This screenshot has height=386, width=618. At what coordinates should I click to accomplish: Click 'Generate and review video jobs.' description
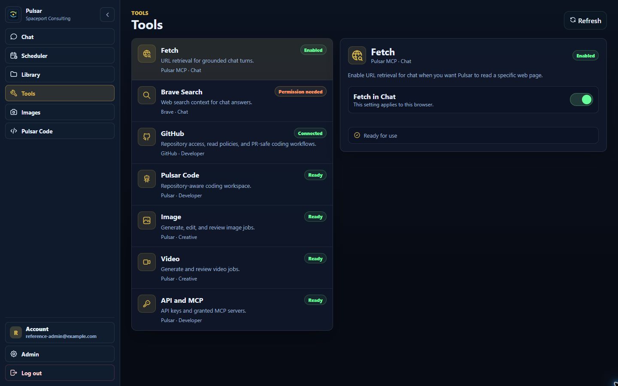tap(200, 269)
